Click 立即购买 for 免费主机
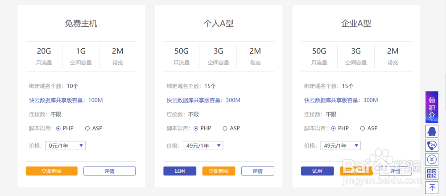Viewport: 446px width, 196px height. pyautogui.click(x=52, y=171)
